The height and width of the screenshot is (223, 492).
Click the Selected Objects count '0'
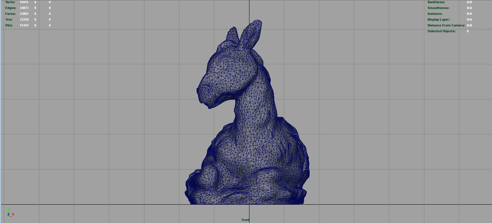pos(468,31)
